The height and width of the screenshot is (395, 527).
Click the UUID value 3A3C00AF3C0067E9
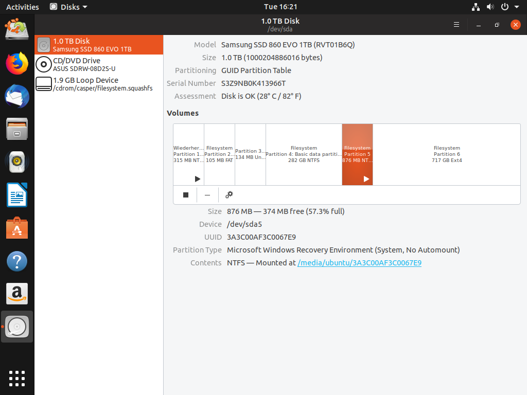(x=261, y=237)
